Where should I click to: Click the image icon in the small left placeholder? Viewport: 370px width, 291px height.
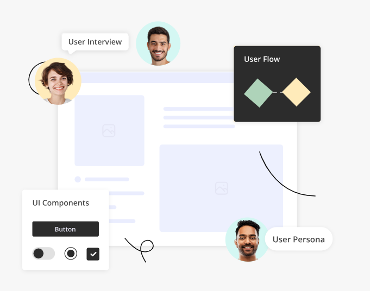point(109,130)
